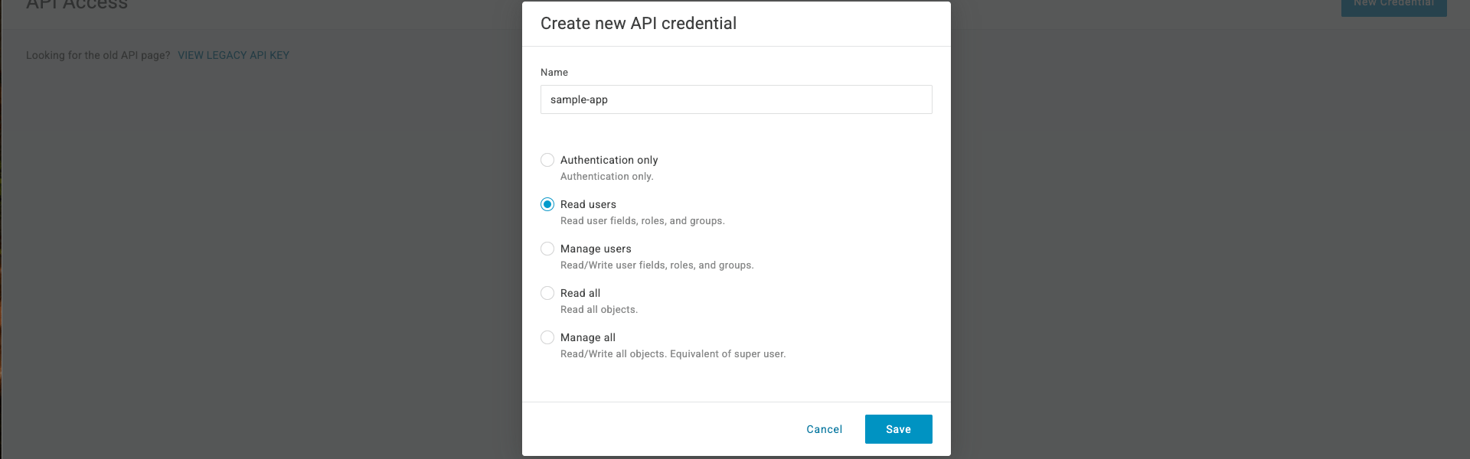Click the 'Looking for the old API page?' text
Screen dimensions: 1470x459
point(98,55)
